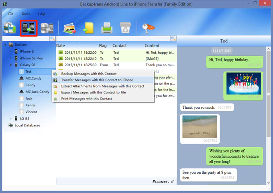Select message row 2015/11/11 18:22:10
Screen dimensions: 273x193
(x=116, y=59)
